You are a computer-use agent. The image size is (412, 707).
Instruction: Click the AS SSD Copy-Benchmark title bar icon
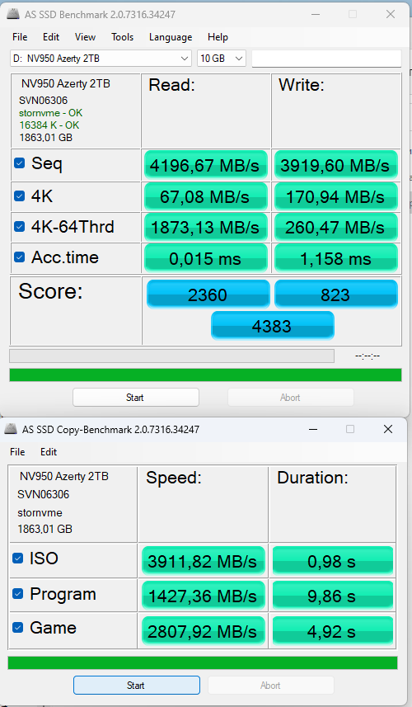(x=11, y=429)
